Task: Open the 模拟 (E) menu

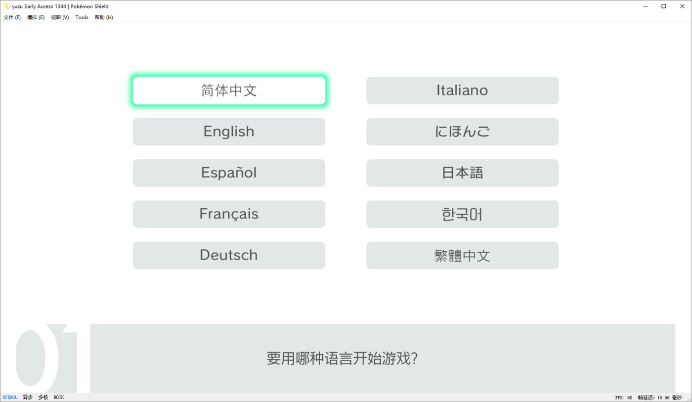Action: 36,17
